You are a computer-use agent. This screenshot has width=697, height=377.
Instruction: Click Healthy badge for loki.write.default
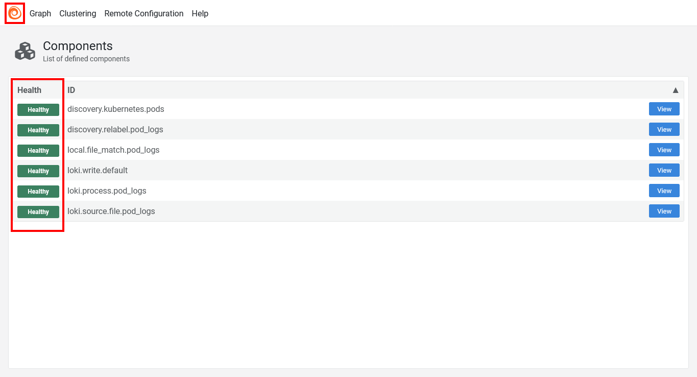tap(38, 171)
